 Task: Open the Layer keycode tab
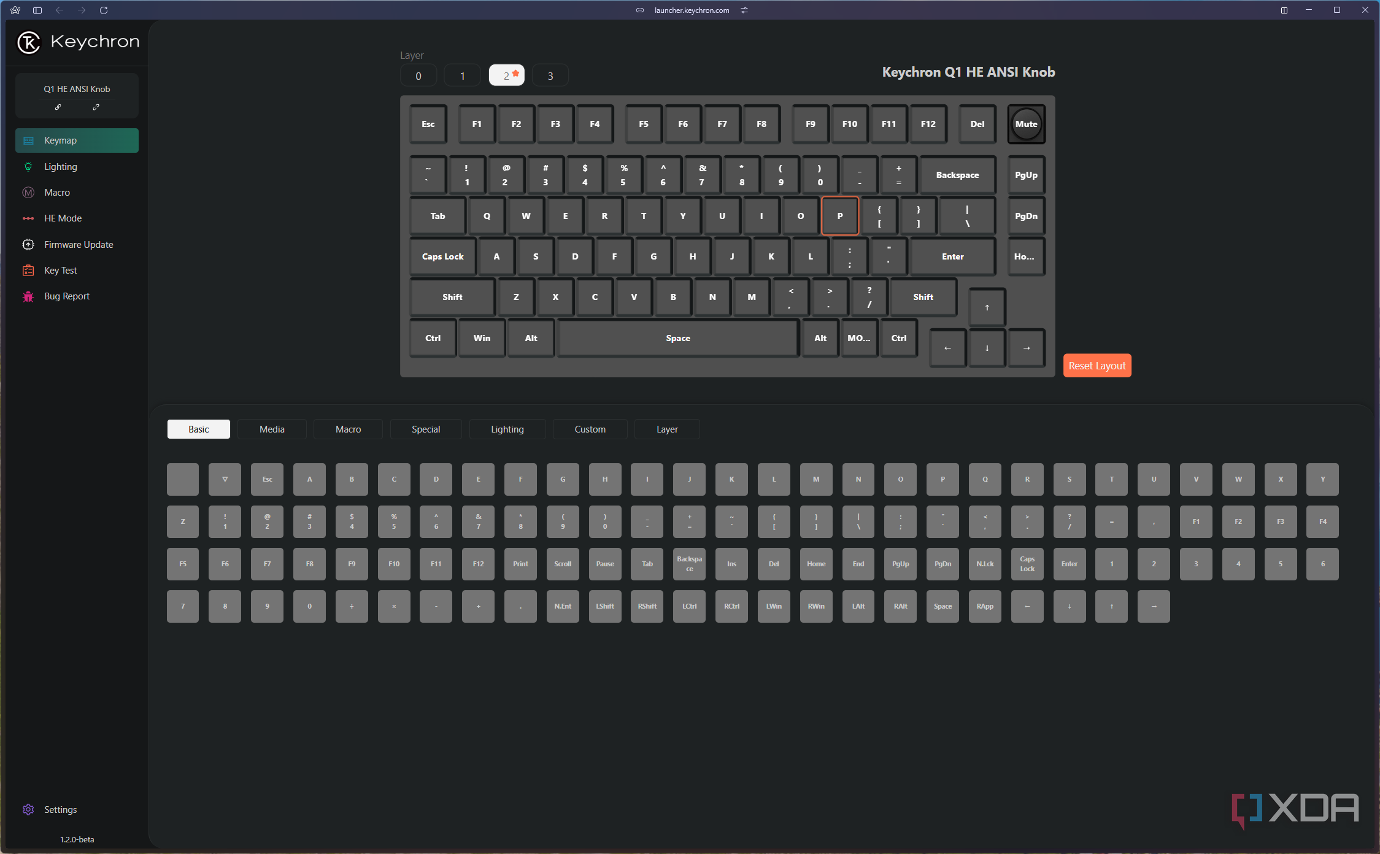(x=667, y=429)
